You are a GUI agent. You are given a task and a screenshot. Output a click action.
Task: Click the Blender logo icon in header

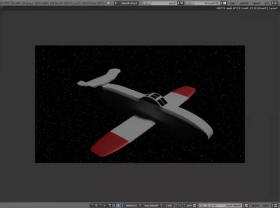(x=108, y=3)
